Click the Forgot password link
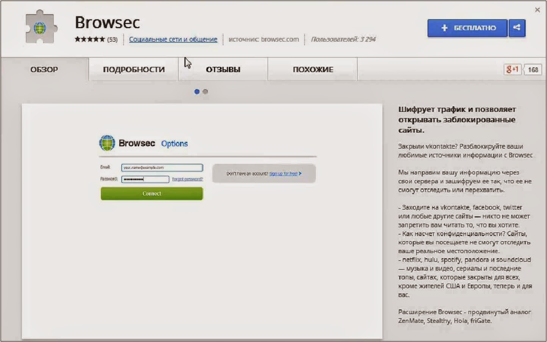The width and height of the screenshot is (547, 342). 188,179
